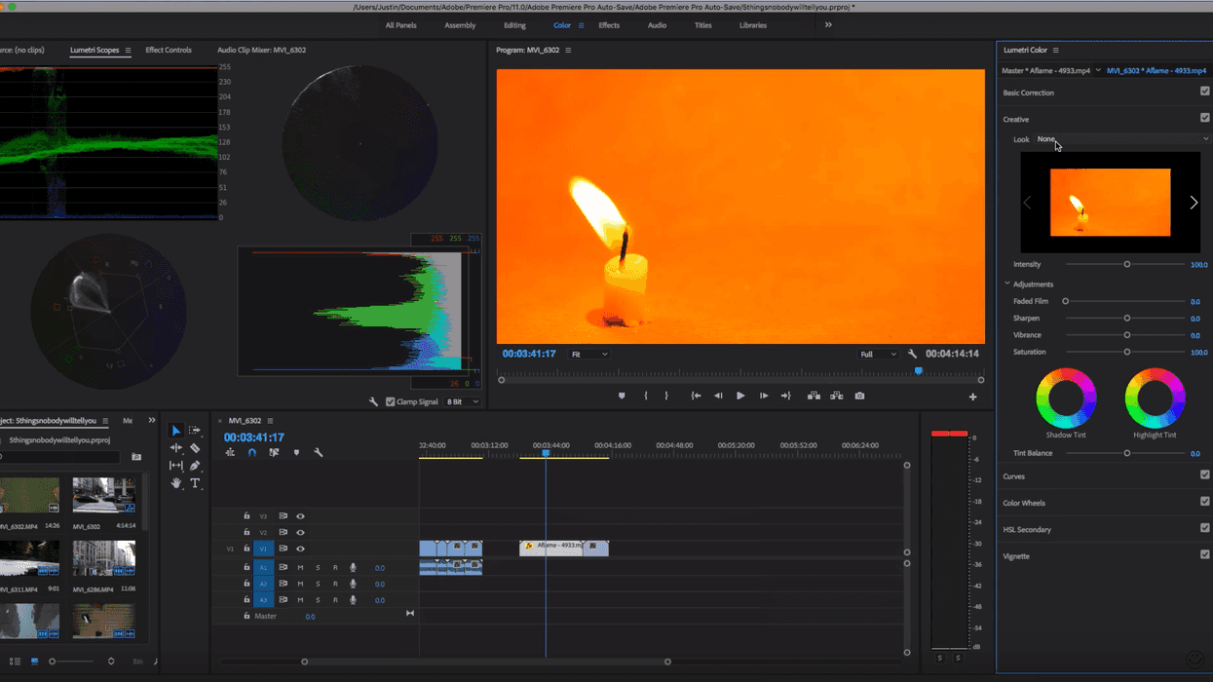This screenshot has width=1213, height=682.
Task: Open the Full playback resolution dropdown
Action: point(878,355)
